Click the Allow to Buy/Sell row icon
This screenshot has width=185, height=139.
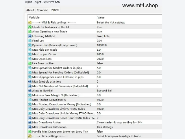point(29,91)
